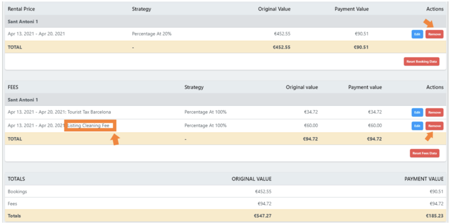The image size is (449, 223).
Task: Select the Bookings row in Totals table
Action: [17, 192]
